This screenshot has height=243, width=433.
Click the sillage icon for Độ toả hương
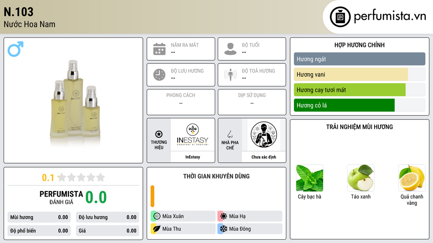click(x=230, y=75)
